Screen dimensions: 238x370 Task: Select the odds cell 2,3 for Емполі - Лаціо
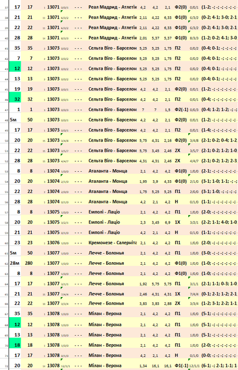[x=143, y=223]
